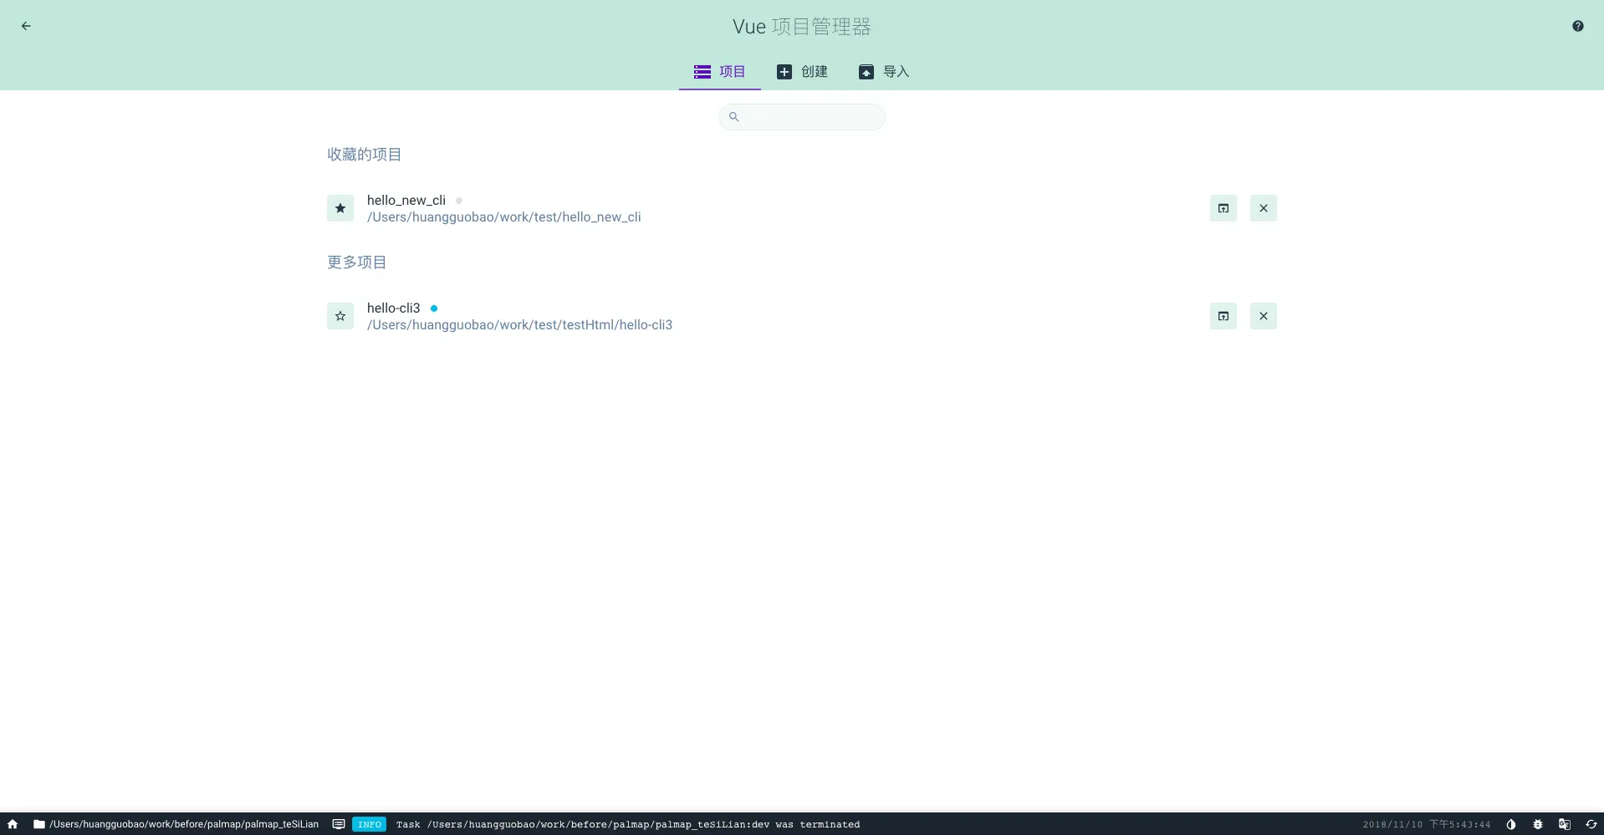1604x835 pixels.
Task: Remove hello-cli3 with the X button
Action: (1264, 316)
